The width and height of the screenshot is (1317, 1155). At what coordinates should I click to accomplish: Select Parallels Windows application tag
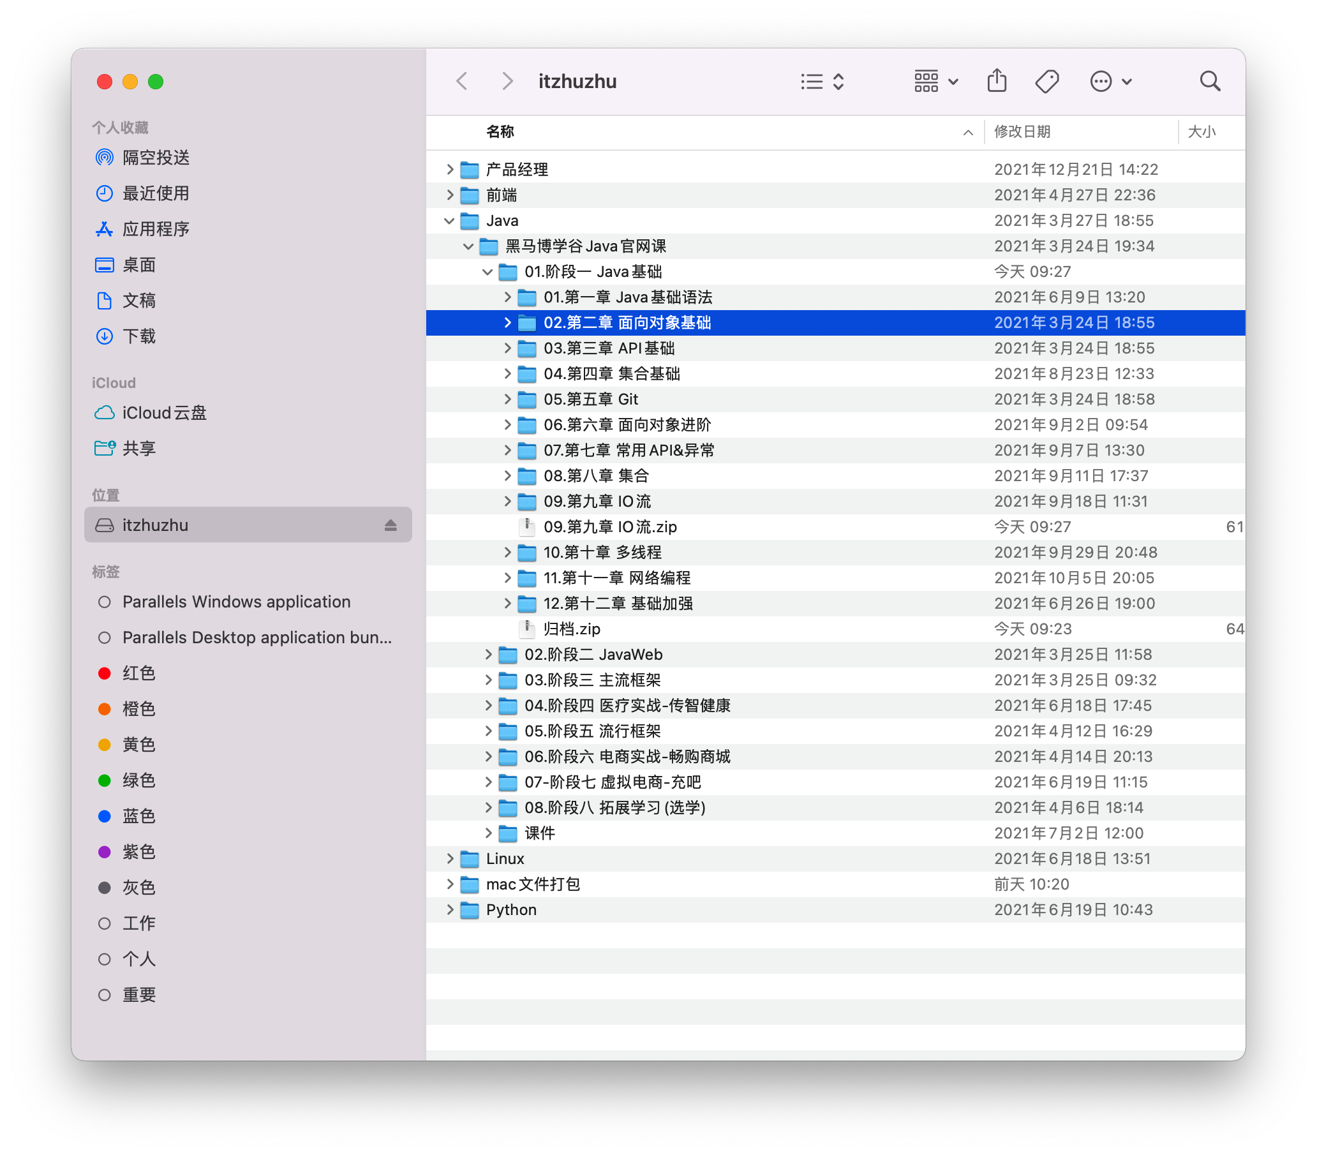click(248, 601)
